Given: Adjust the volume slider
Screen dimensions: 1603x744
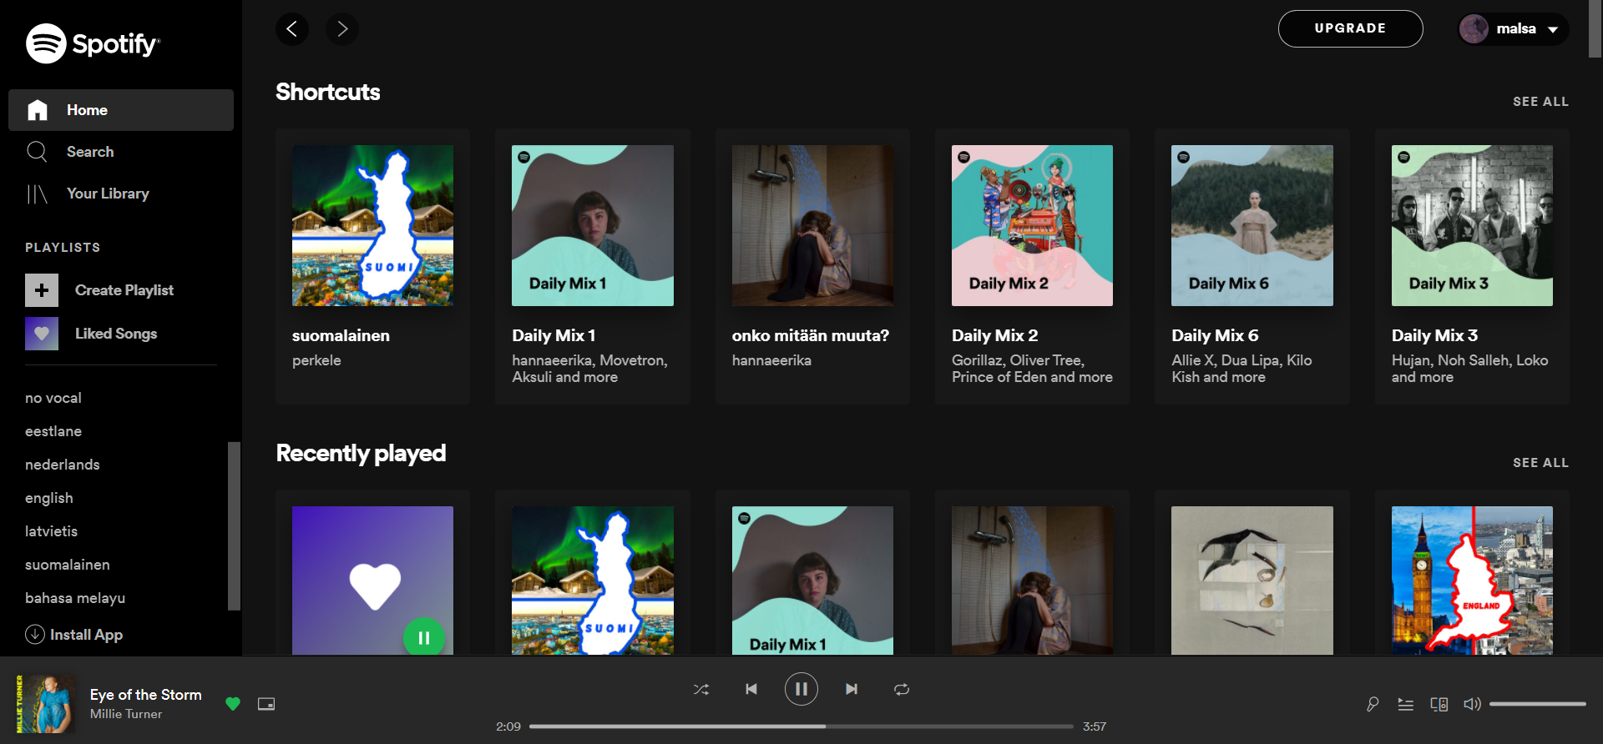Looking at the screenshot, I should click(x=1538, y=704).
